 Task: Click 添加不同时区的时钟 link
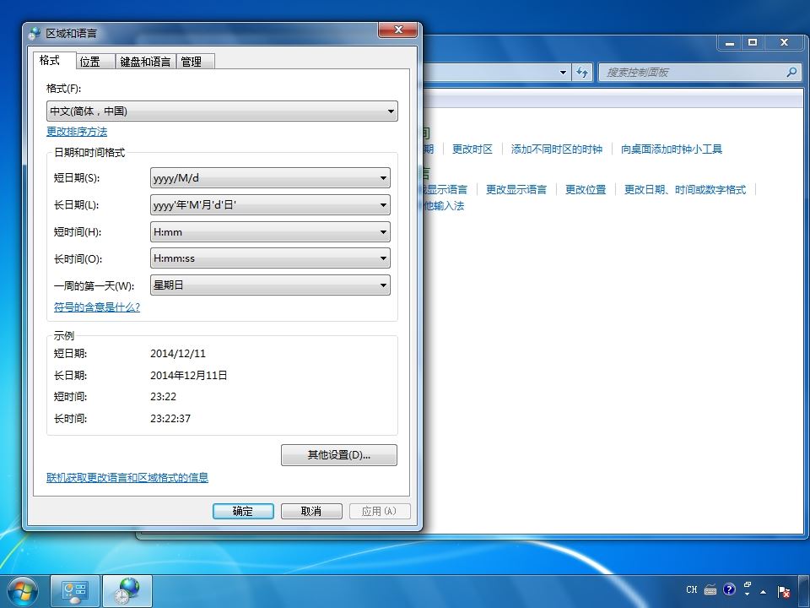tap(556, 149)
